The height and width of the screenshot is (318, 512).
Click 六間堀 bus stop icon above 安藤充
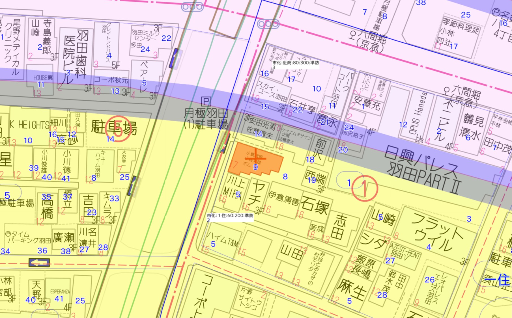pyautogui.click(x=446, y=91)
